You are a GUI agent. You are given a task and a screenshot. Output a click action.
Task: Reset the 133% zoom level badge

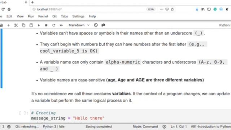(151, 9)
